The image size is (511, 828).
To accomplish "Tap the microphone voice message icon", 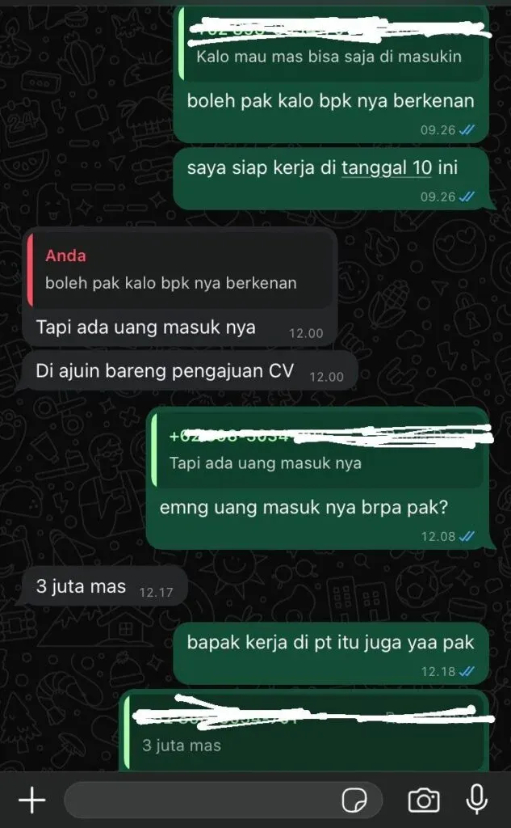I will coord(477,800).
